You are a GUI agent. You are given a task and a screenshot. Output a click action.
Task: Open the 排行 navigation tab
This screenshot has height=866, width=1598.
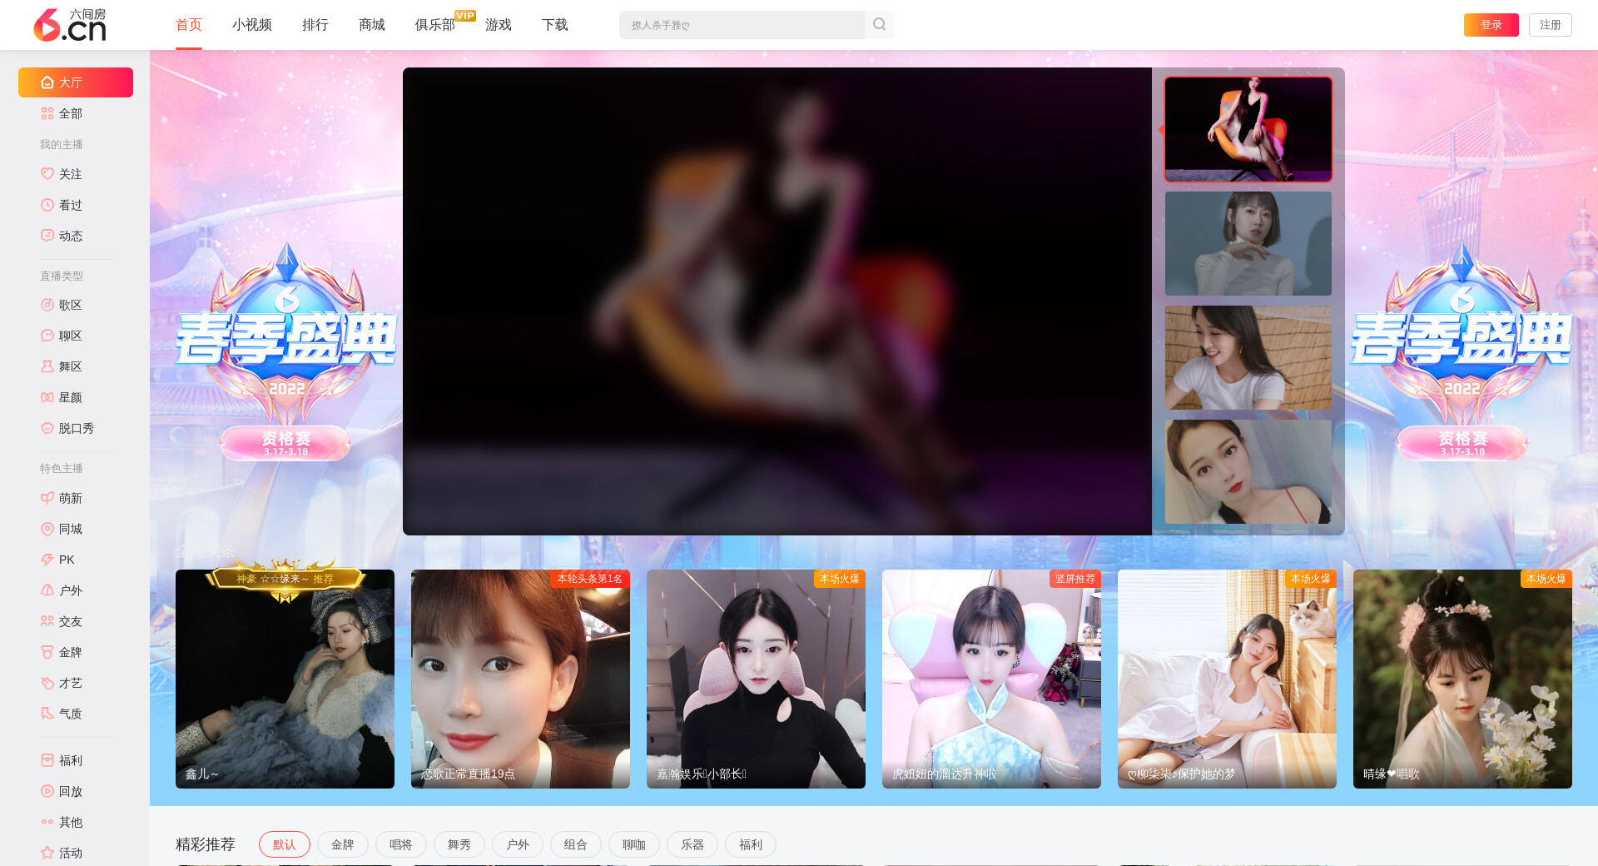(x=315, y=25)
